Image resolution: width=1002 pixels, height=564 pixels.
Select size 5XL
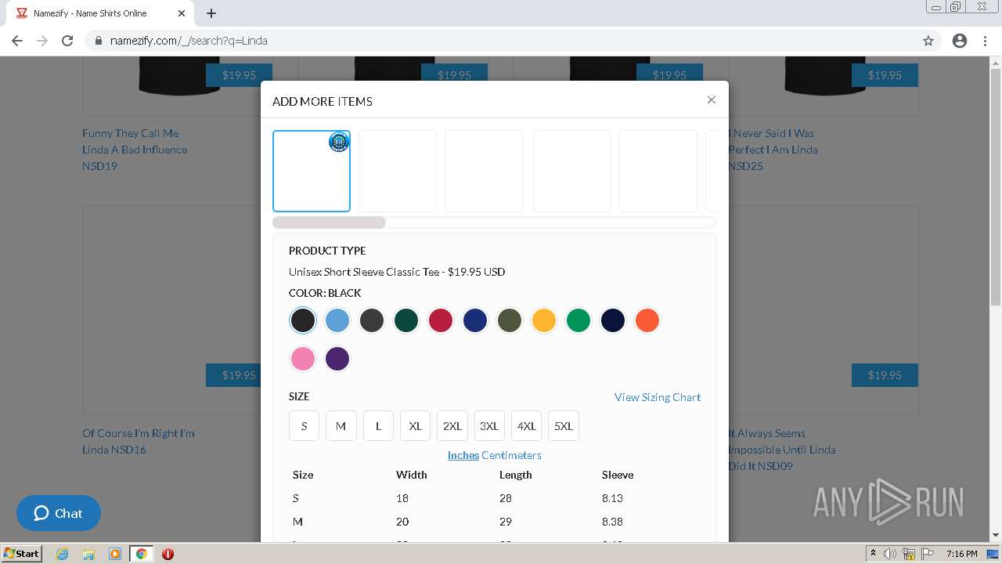coord(564,426)
